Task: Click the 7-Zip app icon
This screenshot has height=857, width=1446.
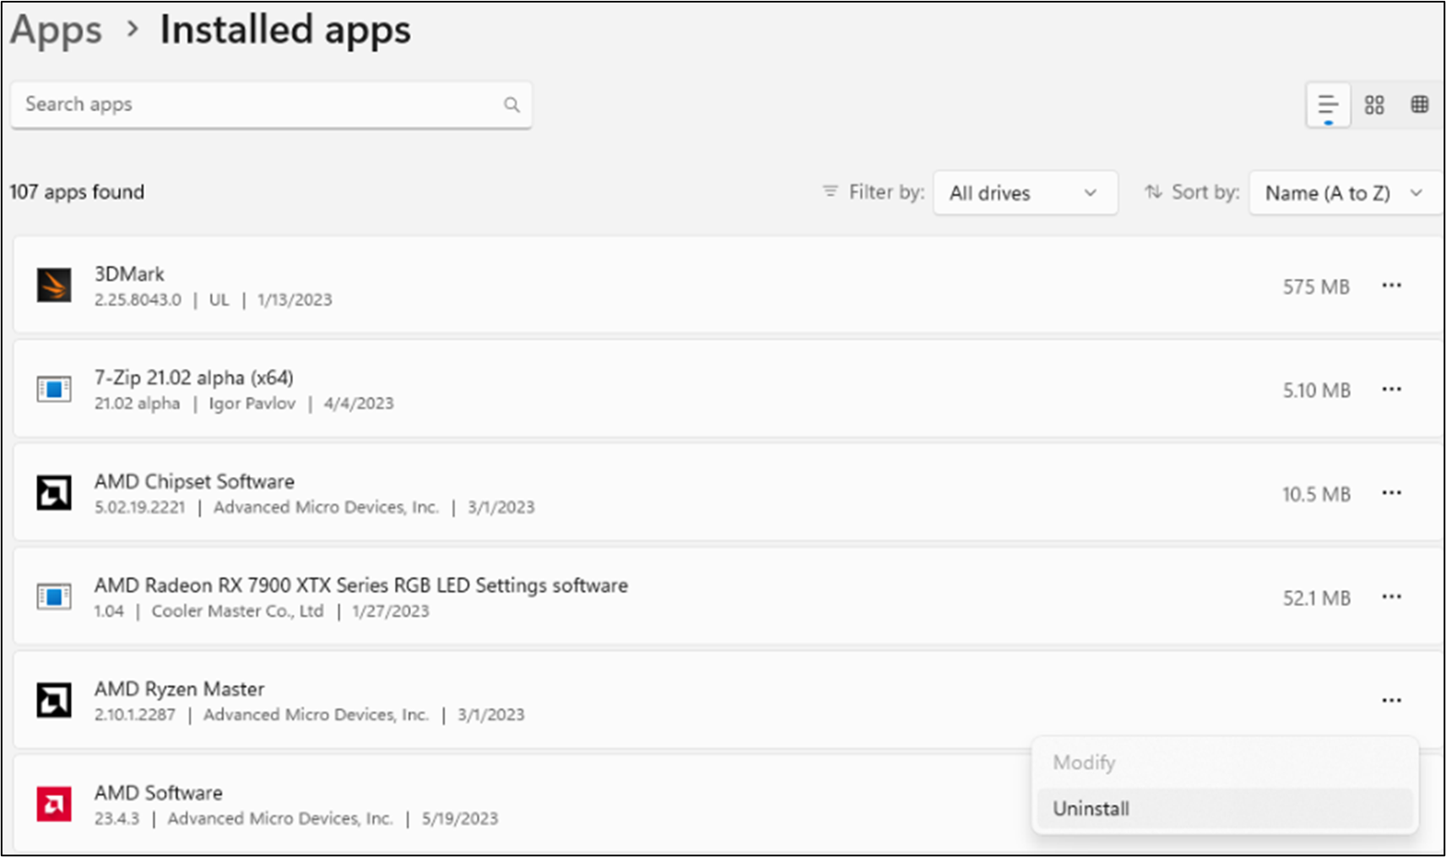Action: click(x=54, y=389)
